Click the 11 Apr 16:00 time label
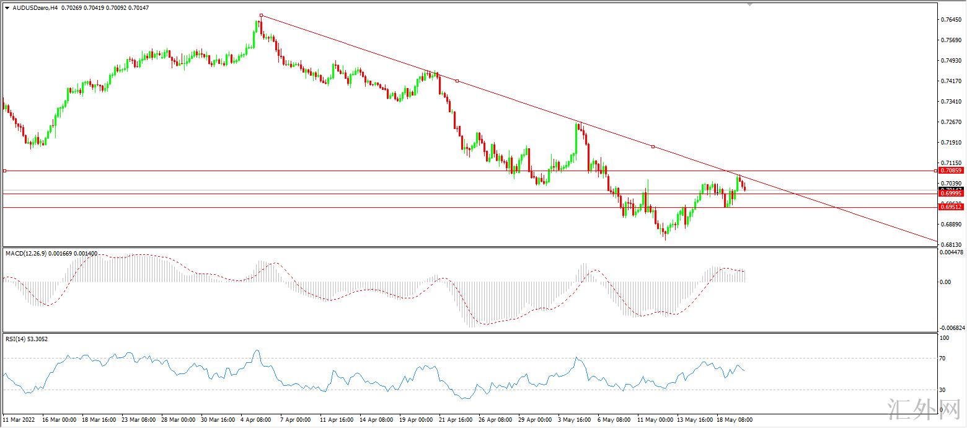The width and height of the screenshot is (967, 428). (337, 420)
